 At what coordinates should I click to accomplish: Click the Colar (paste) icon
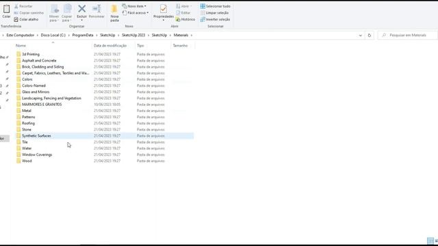[x=6, y=9]
